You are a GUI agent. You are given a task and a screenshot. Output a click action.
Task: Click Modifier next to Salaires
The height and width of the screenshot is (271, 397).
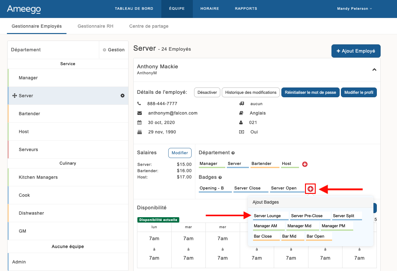coord(180,153)
